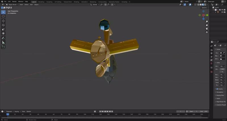Disable mesh object in renders camera icon
227x121 pixels.
click(x=224, y=12)
